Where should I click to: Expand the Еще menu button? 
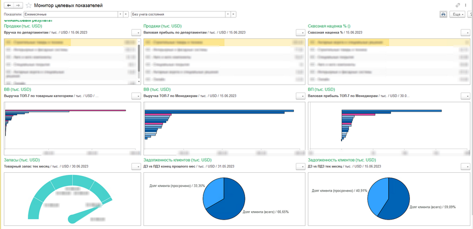tap(457, 14)
